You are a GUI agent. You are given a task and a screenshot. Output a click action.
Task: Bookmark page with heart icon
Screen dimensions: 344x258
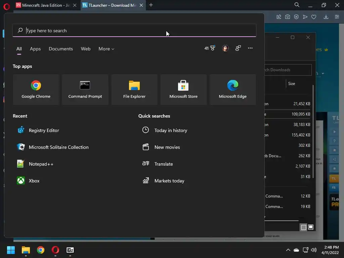point(314,17)
